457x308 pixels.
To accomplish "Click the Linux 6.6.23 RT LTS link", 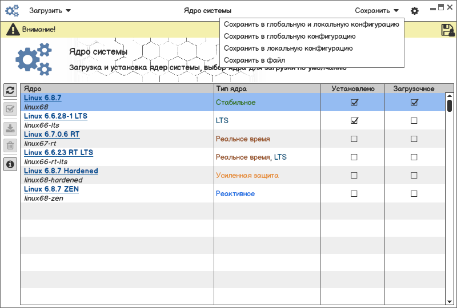I will (x=58, y=152).
